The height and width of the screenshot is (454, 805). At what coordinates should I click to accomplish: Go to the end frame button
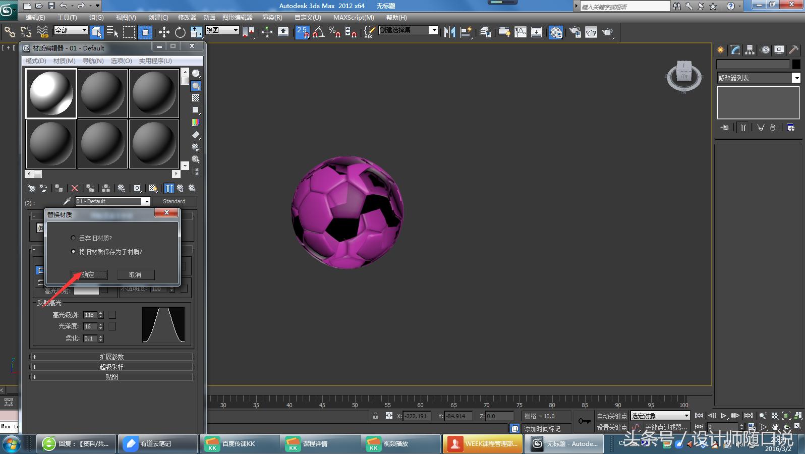tap(749, 416)
